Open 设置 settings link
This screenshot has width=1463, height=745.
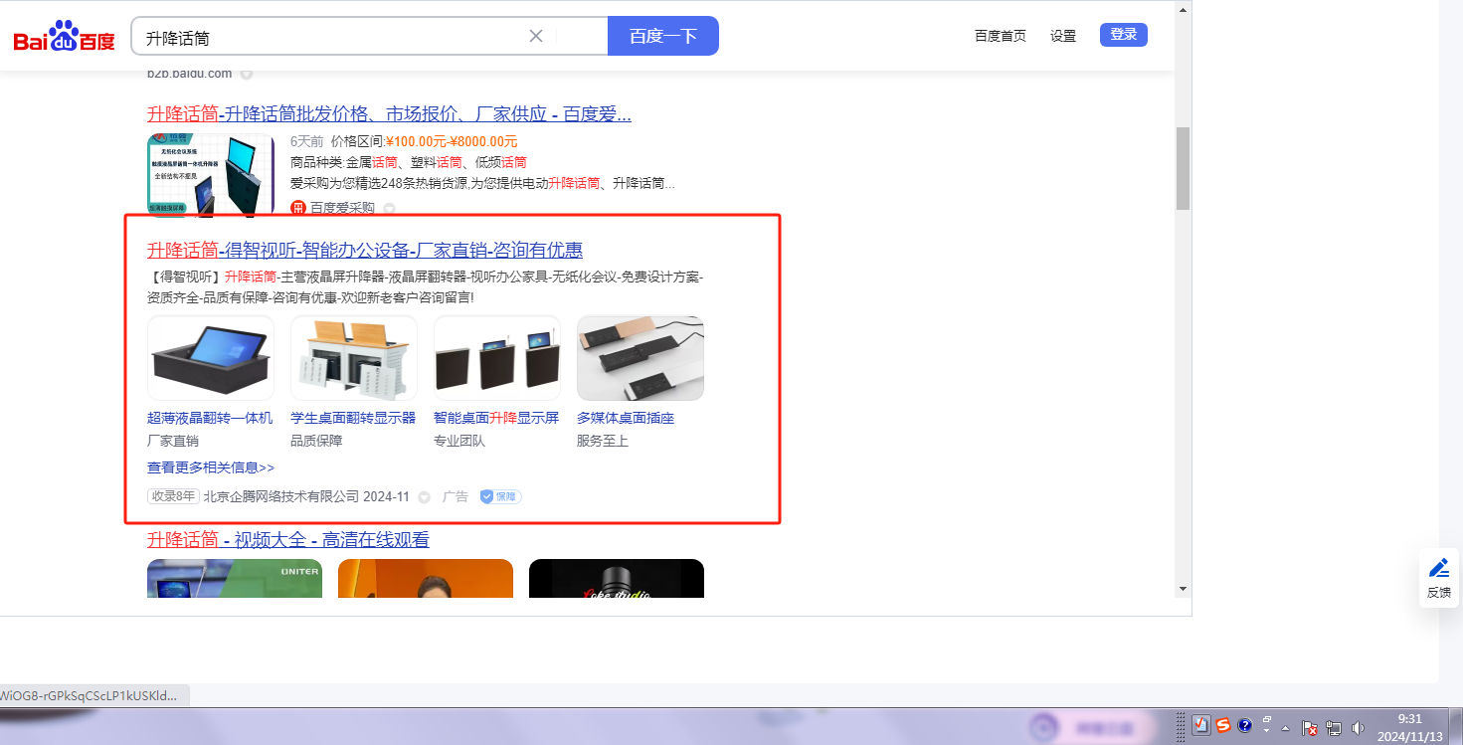tap(1063, 36)
